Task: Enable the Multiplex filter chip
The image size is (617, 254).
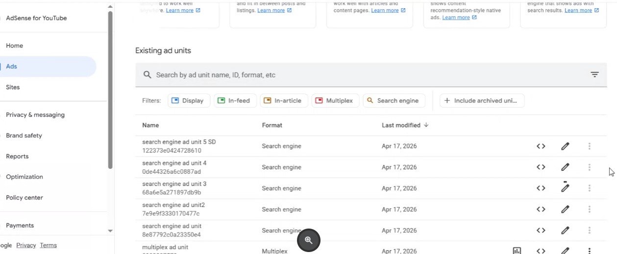Action: coord(334,101)
